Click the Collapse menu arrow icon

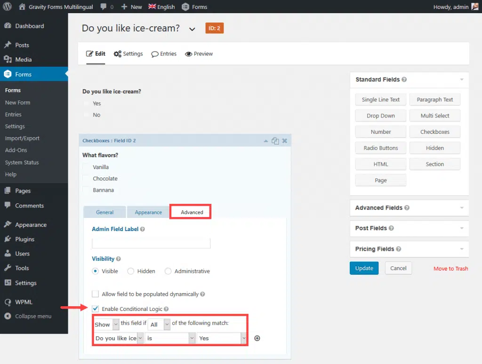[x=8, y=316]
